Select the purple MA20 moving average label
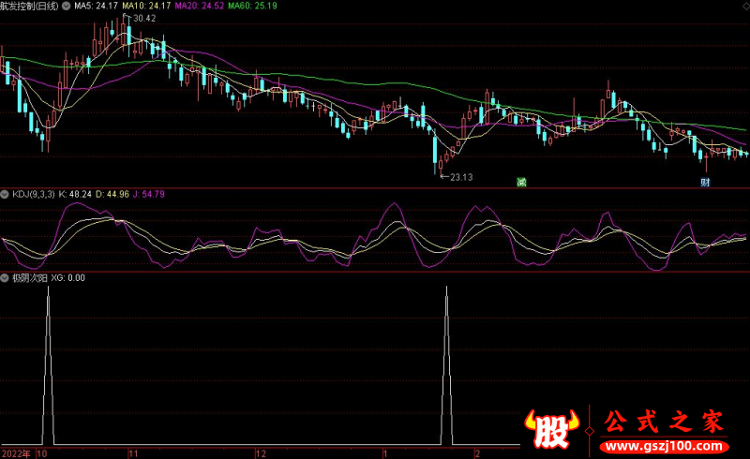 (206, 7)
